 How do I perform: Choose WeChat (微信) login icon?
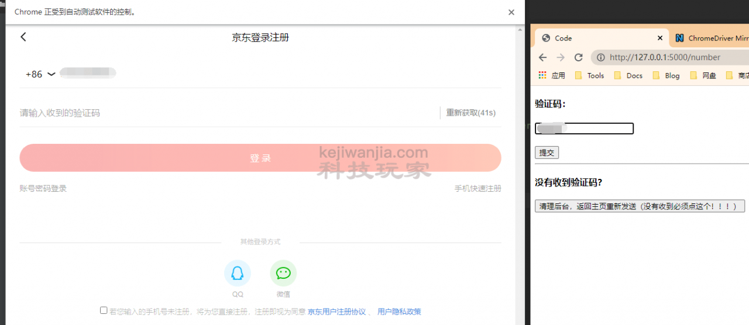click(x=283, y=273)
